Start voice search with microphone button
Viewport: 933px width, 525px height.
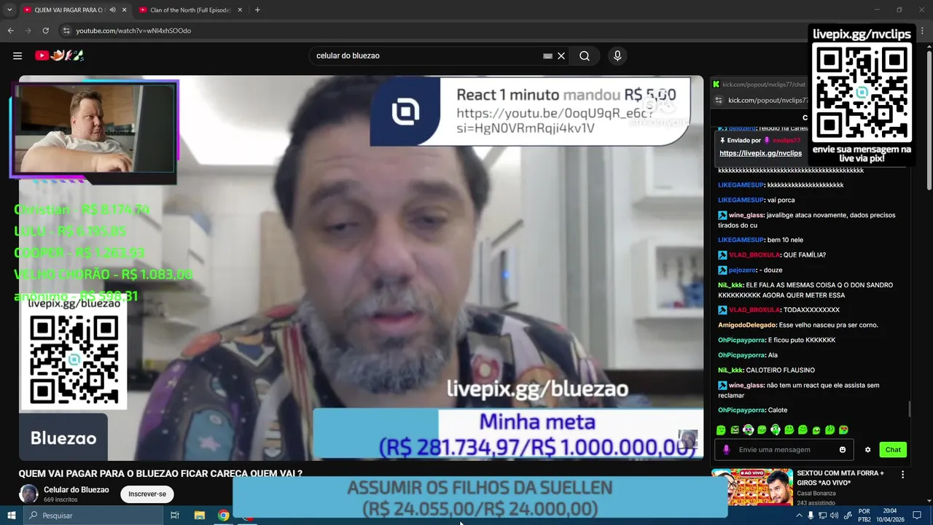pyautogui.click(x=617, y=55)
